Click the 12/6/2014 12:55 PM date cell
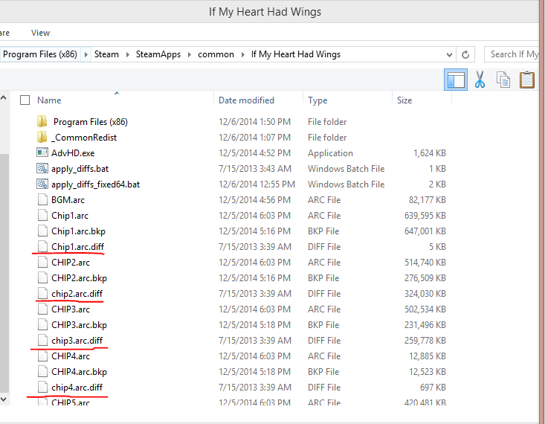The height and width of the screenshot is (424, 545). [x=257, y=184]
